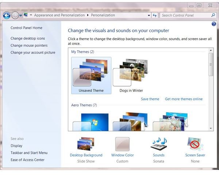Viewport: 219px width, 175px height.
Task: Select the Windows 7 Aero theme
Action: pos(91,122)
